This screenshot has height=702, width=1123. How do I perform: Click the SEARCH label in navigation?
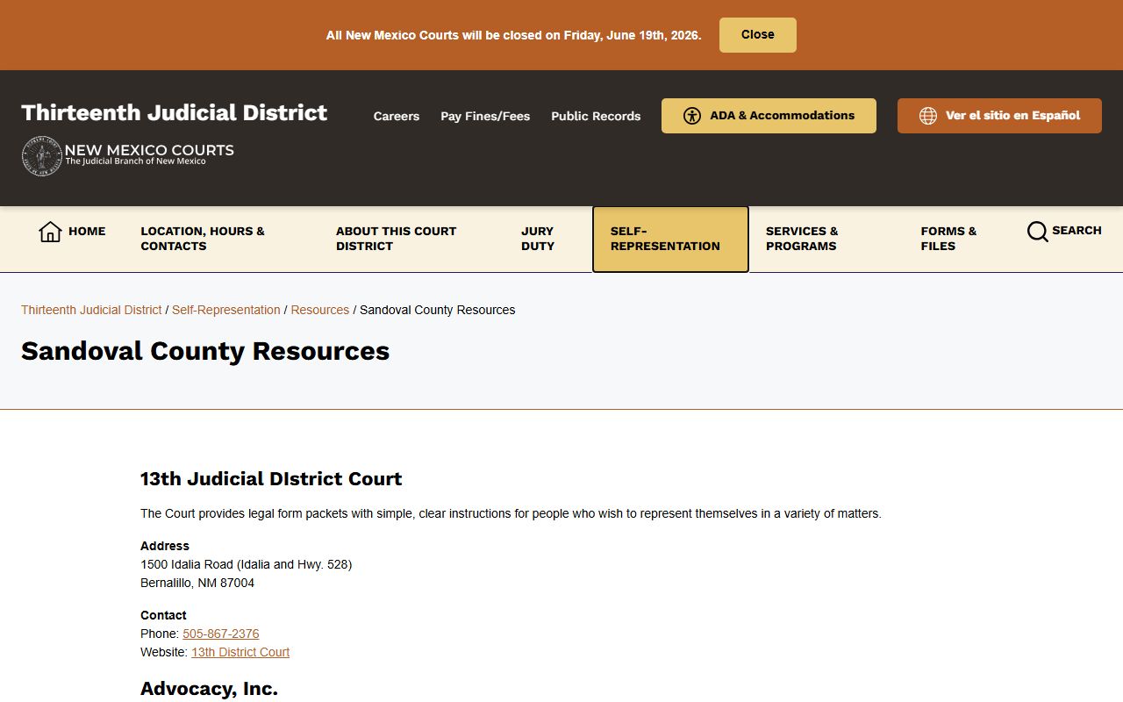pos(1077,230)
